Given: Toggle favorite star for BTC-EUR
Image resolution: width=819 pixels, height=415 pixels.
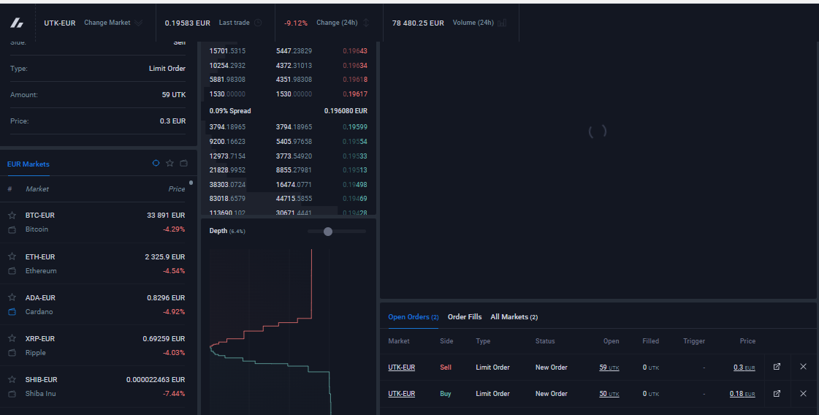Looking at the screenshot, I should click(x=12, y=215).
